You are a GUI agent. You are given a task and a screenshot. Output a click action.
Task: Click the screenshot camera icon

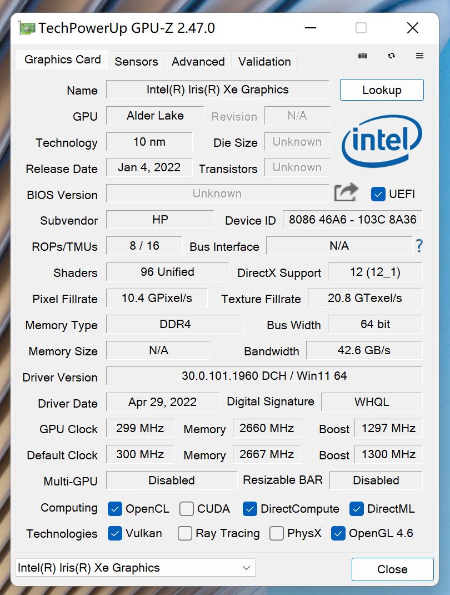point(363,56)
